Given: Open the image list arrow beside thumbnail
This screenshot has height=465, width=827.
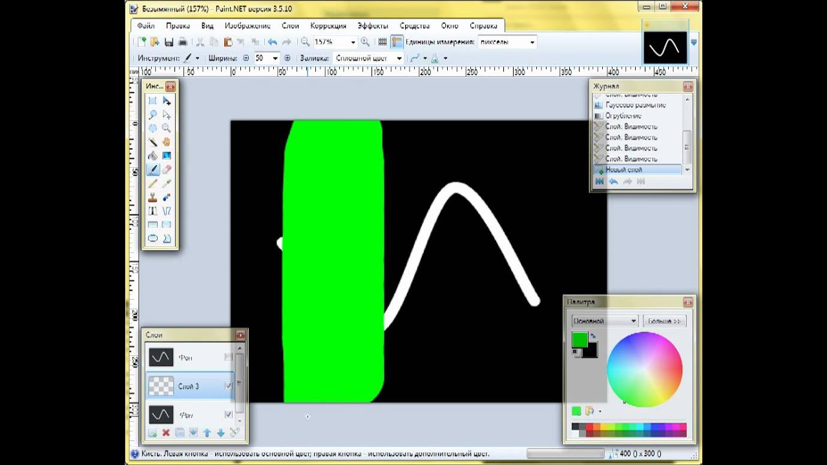Looking at the screenshot, I should tap(694, 43).
